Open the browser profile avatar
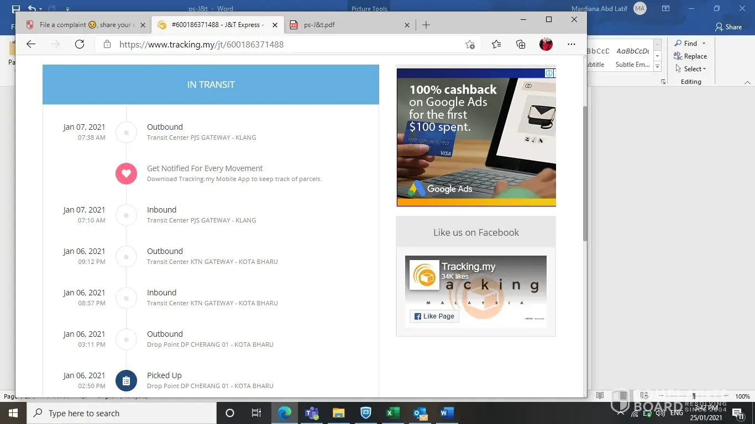The image size is (755, 424). click(x=546, y=44)
